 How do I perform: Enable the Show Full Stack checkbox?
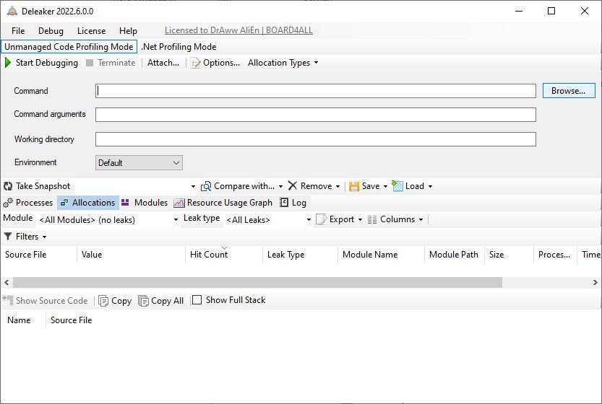[197, 300]
